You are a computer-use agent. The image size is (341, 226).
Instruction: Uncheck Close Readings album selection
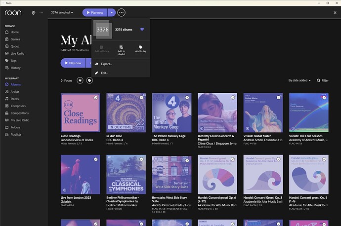coord(96,98)
